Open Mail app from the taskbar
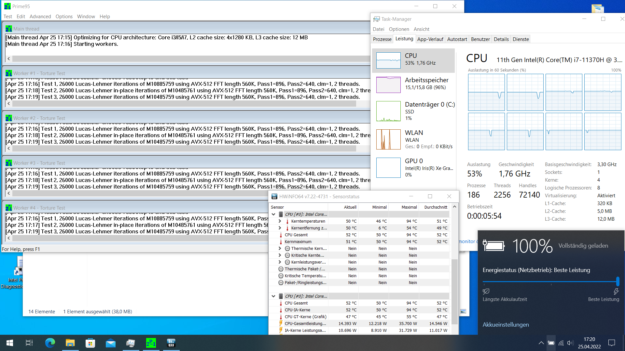The width and height of the screenshot is (625, 351). (111, 343)
